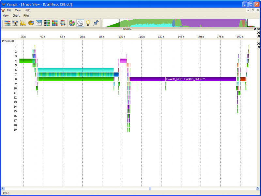Click the 197.6 status bar value
261x196 pixels.
pyautogui.click(x=6, y=193)
